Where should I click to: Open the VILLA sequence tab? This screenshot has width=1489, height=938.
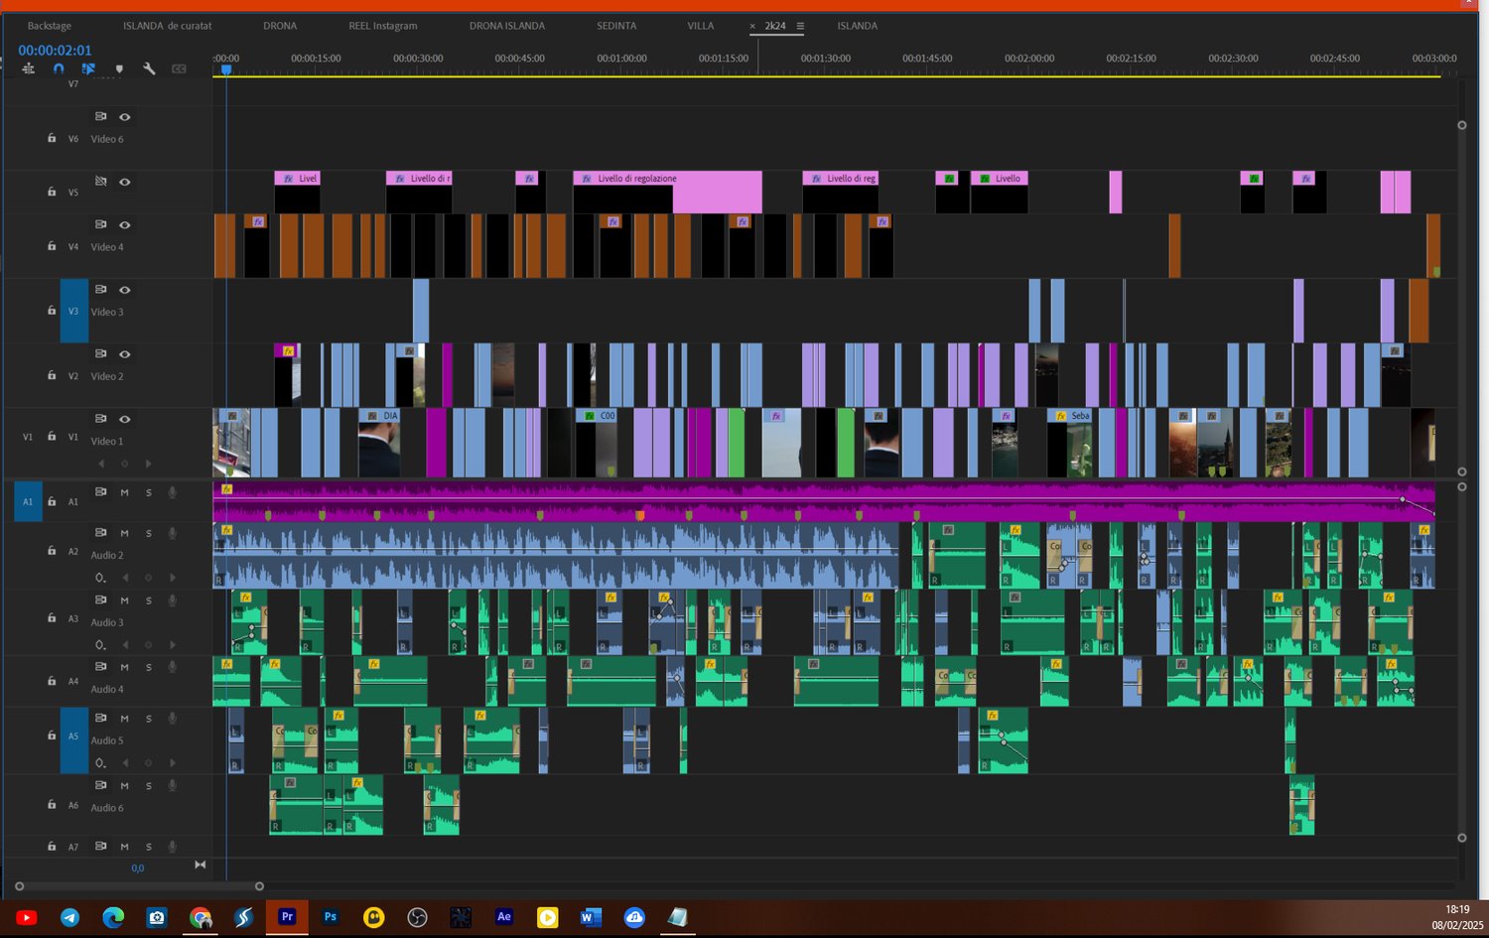pyautogui.click(x=701, y=26)
